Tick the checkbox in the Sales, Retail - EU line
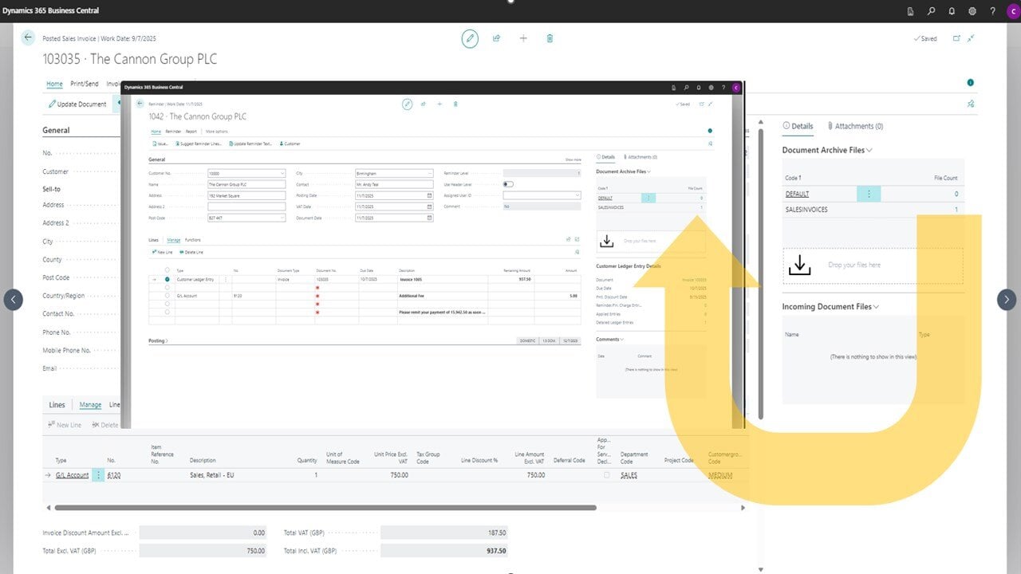1021x574 pixels. pos(606,475)
